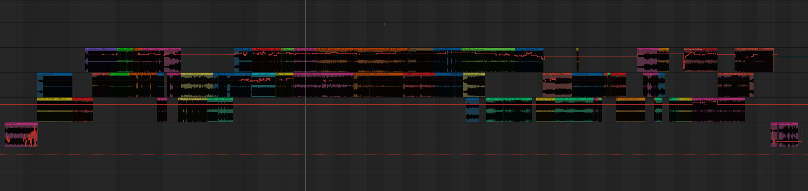808x191 pixels.
Task: Click 'Skinshape - Arrogance' clip beside Glen Porter
Action: point(82,110)
